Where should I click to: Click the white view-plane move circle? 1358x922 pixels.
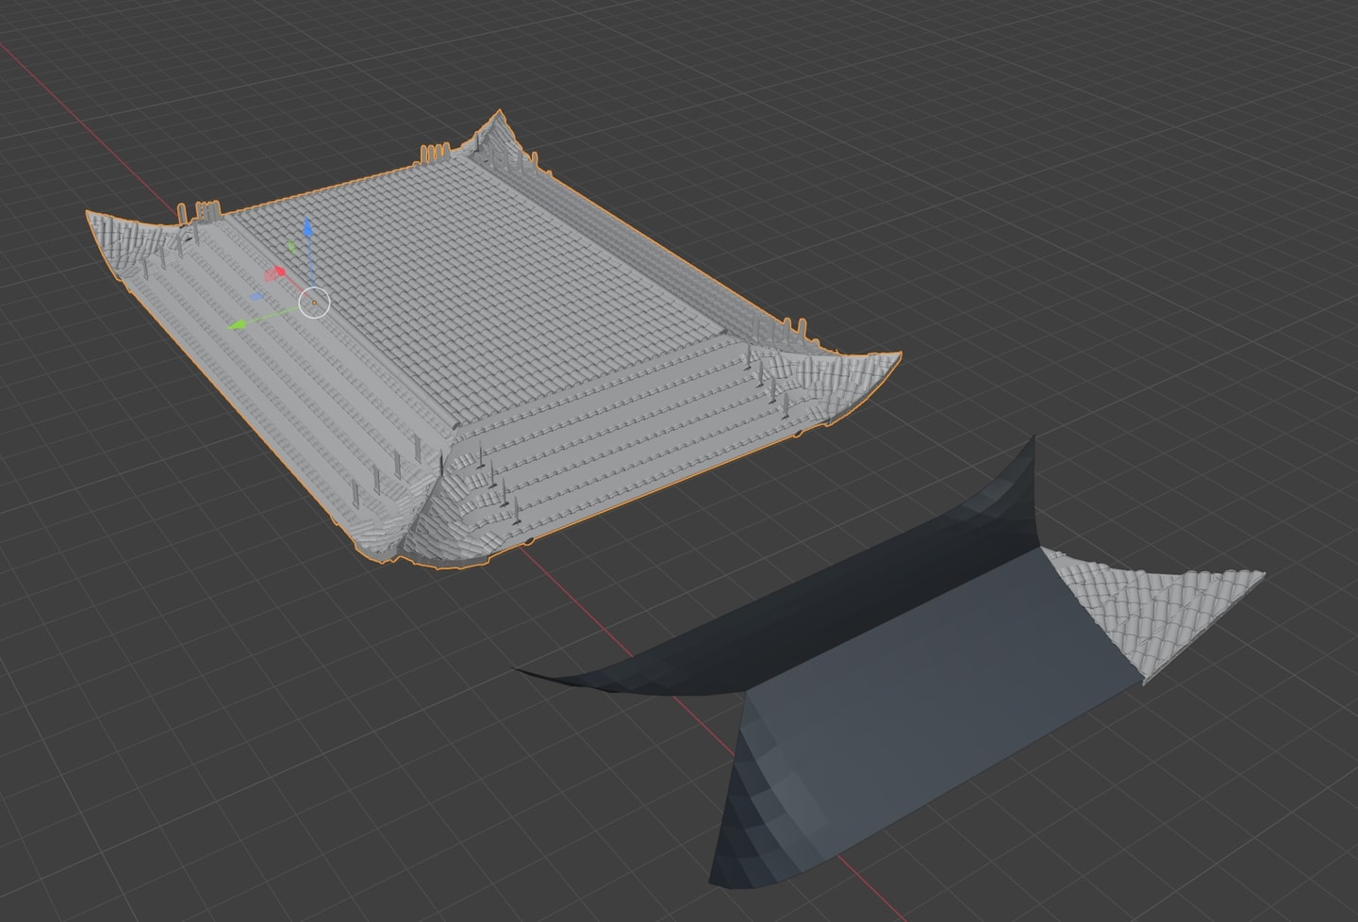coord(314,303)
